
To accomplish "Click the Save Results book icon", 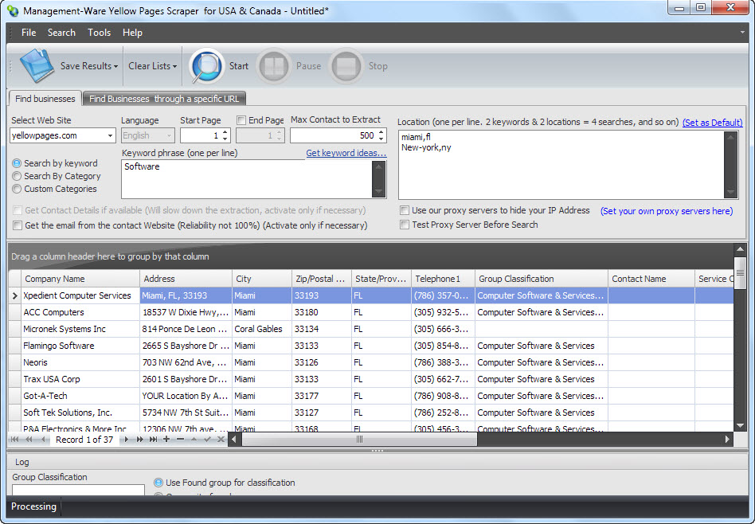I will coord(36,66).
